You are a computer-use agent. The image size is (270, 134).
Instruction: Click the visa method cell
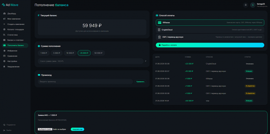(207, 101)
